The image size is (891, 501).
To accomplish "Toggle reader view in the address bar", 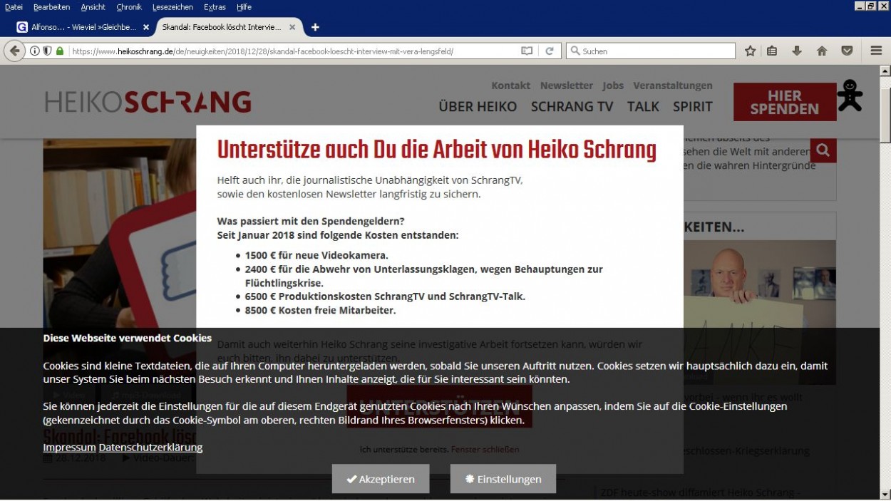I will [x=525, y=51].
